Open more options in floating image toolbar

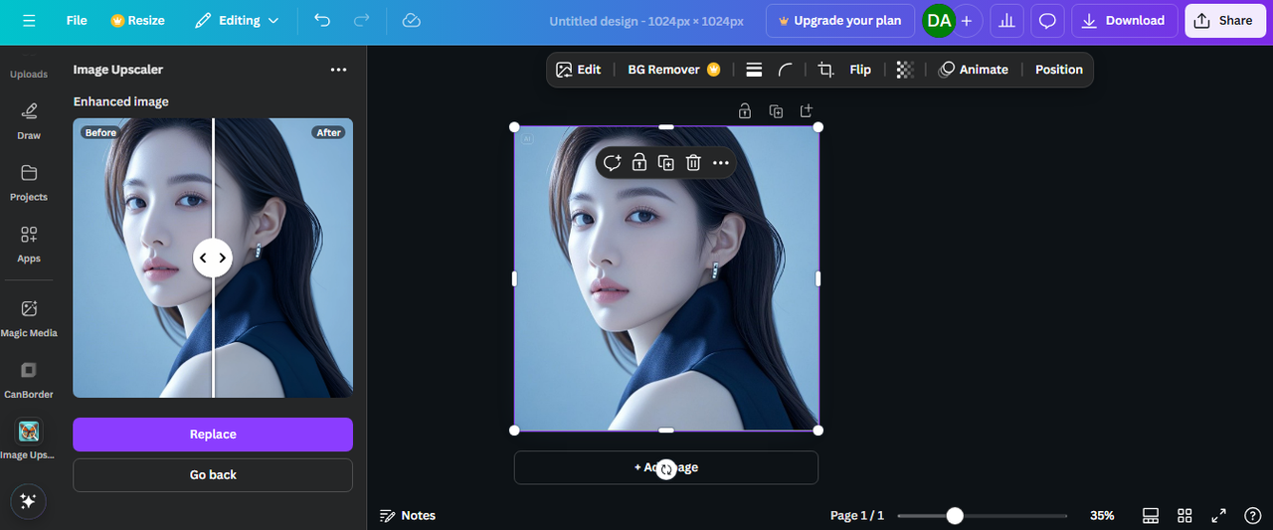pos(721,163)
